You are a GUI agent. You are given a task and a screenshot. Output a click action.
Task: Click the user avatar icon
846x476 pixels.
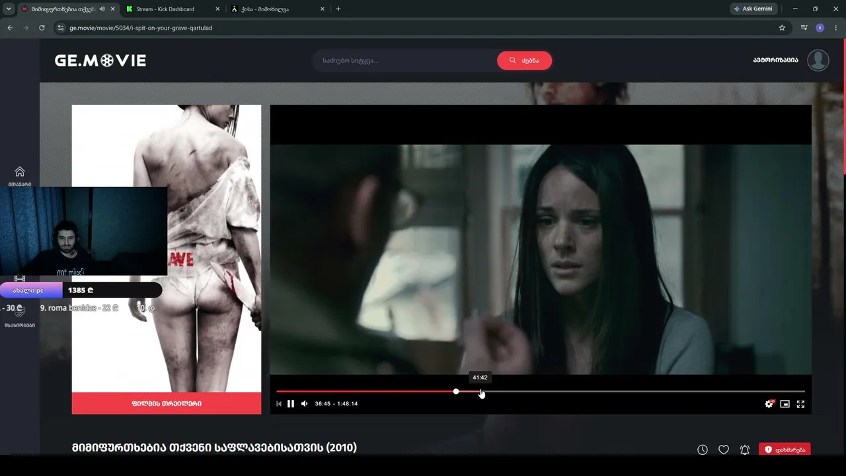[818, 60]
